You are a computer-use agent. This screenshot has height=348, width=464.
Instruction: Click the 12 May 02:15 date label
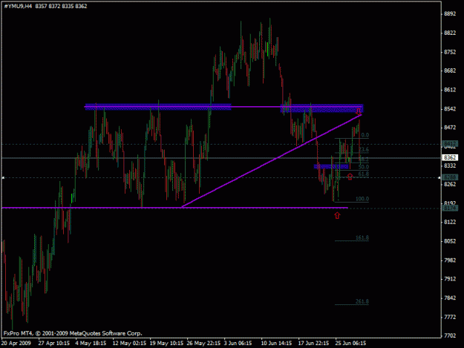(x=129, y=344)
